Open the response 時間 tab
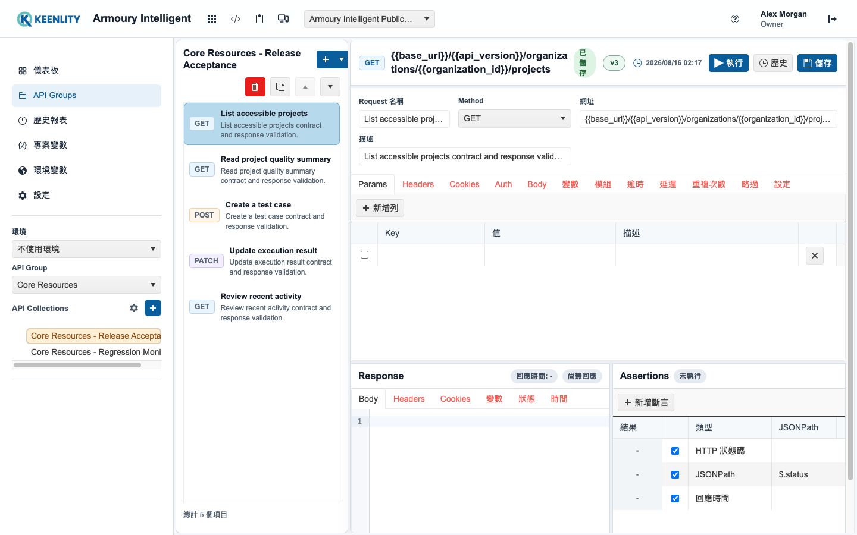Viewport: 857px width, 535px height. click(559, 399)
